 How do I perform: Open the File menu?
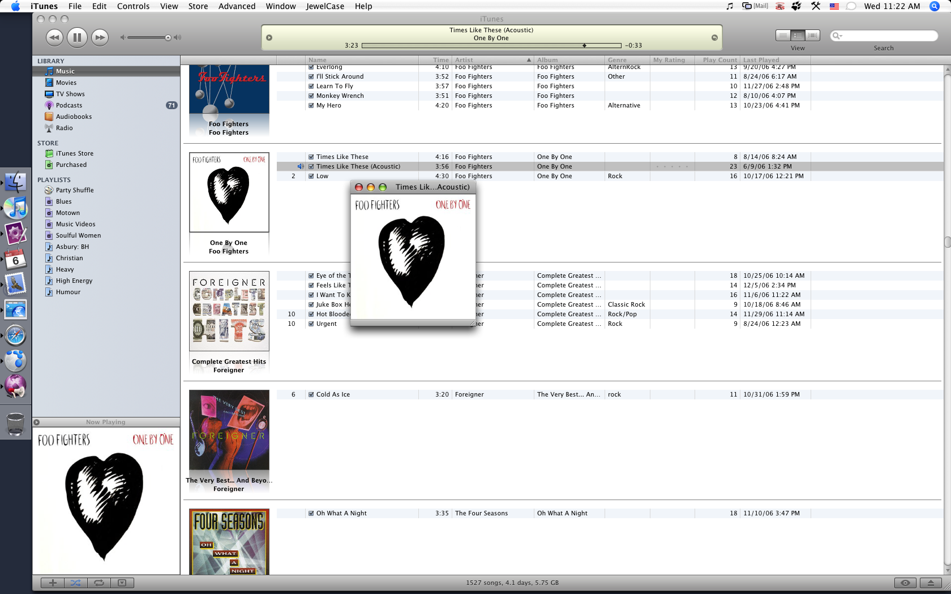coord(75,6)
